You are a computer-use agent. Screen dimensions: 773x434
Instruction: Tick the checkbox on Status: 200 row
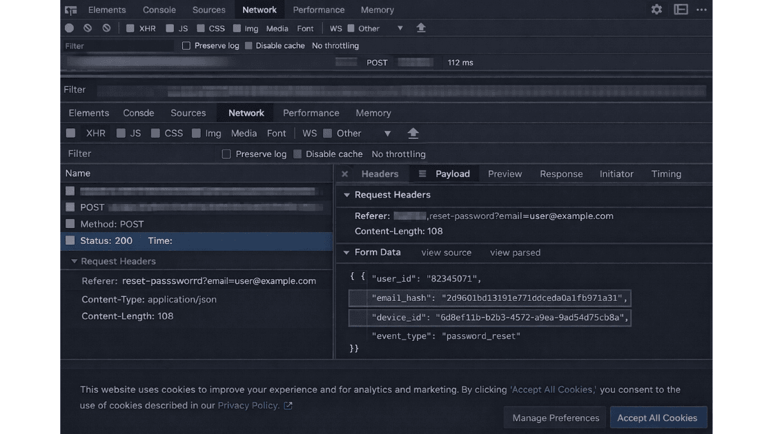(70, 240)
